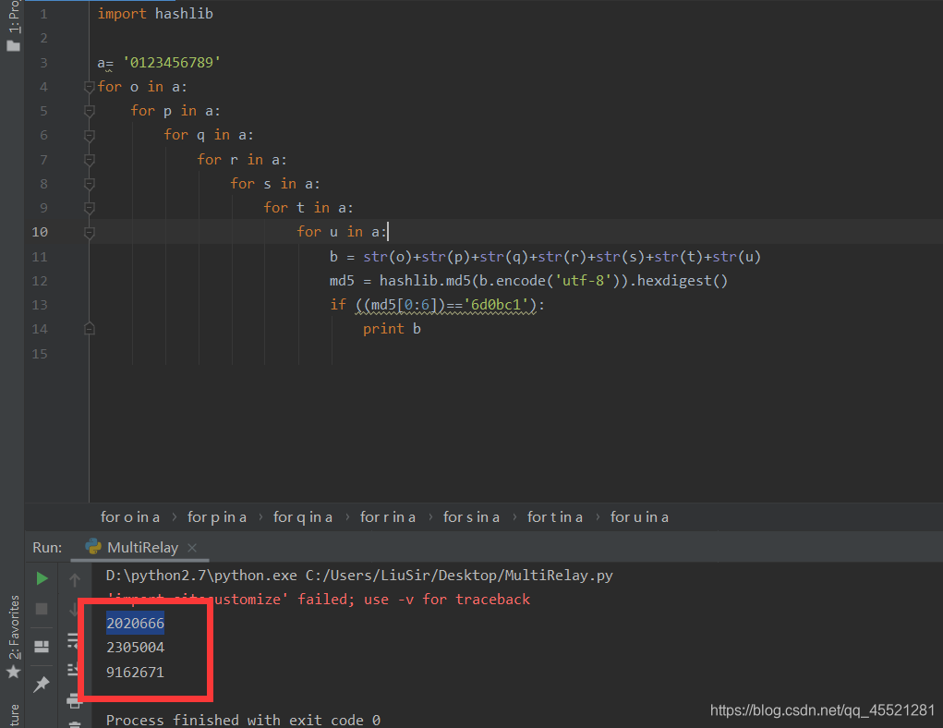Collapse the 'for t in a' block fold marker

89,208
